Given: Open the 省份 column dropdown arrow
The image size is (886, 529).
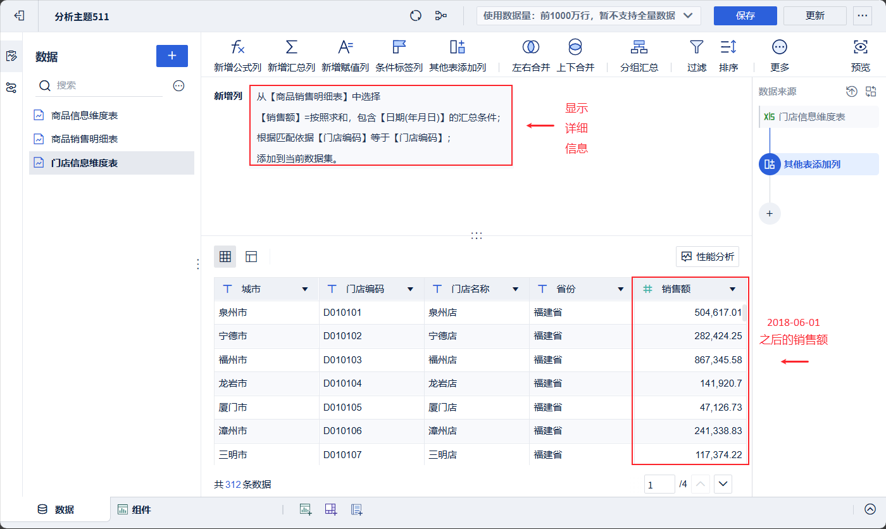Looking at the screenshot, I should point(620,289).
